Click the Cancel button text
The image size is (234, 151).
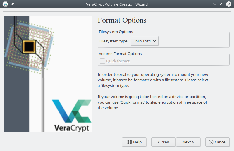pyautogui.click(x=221, y=142)
